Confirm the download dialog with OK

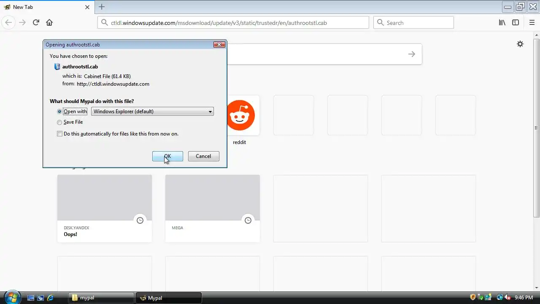point(167,156)
